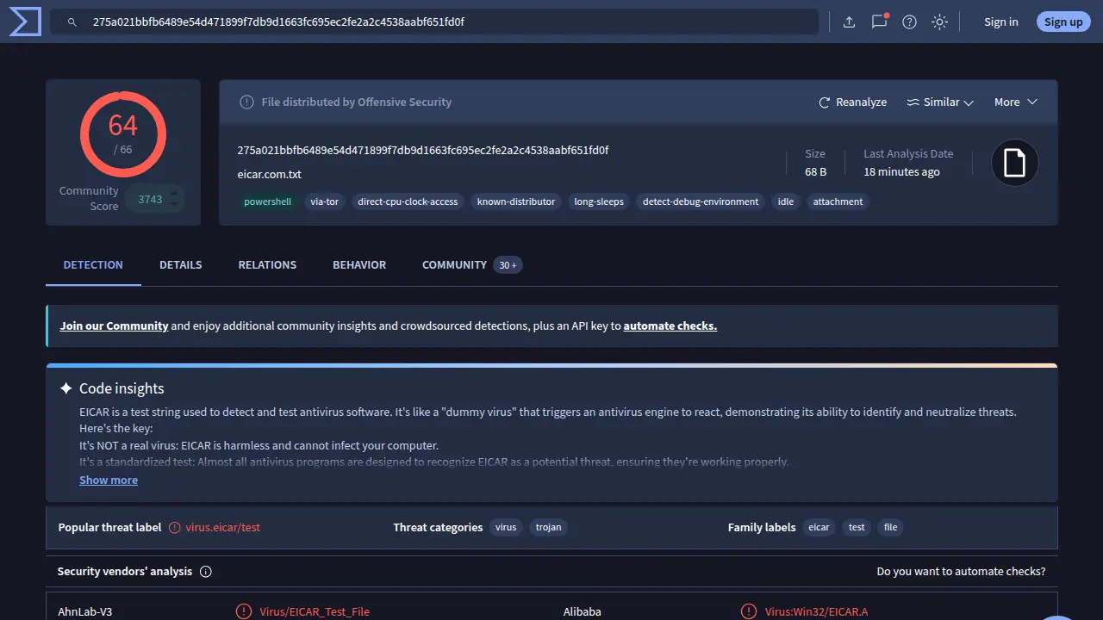Switch to the DETAILS tab

point(181,265)
